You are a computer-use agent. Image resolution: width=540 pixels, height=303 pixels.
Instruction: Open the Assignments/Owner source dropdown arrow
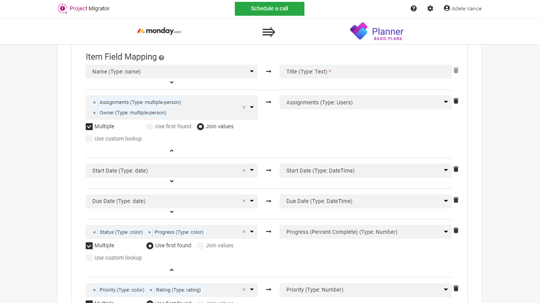[252, 107]
